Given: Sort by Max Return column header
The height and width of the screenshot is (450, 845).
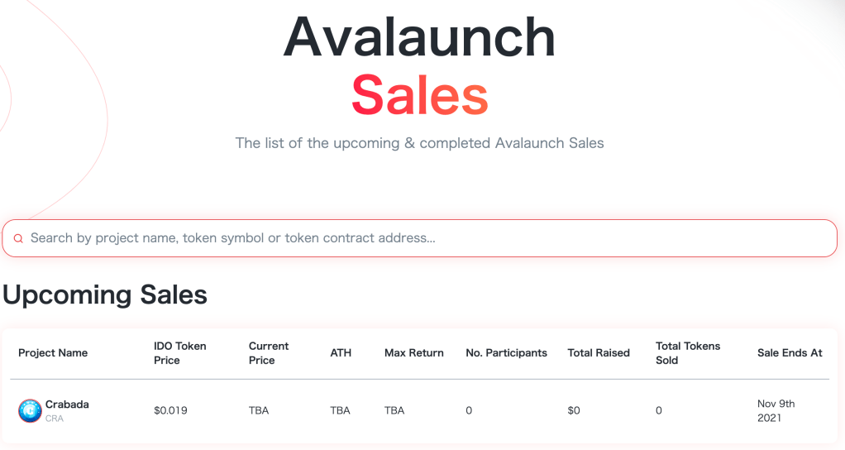Looking at the screenshot, I should (x=413, y=353).
